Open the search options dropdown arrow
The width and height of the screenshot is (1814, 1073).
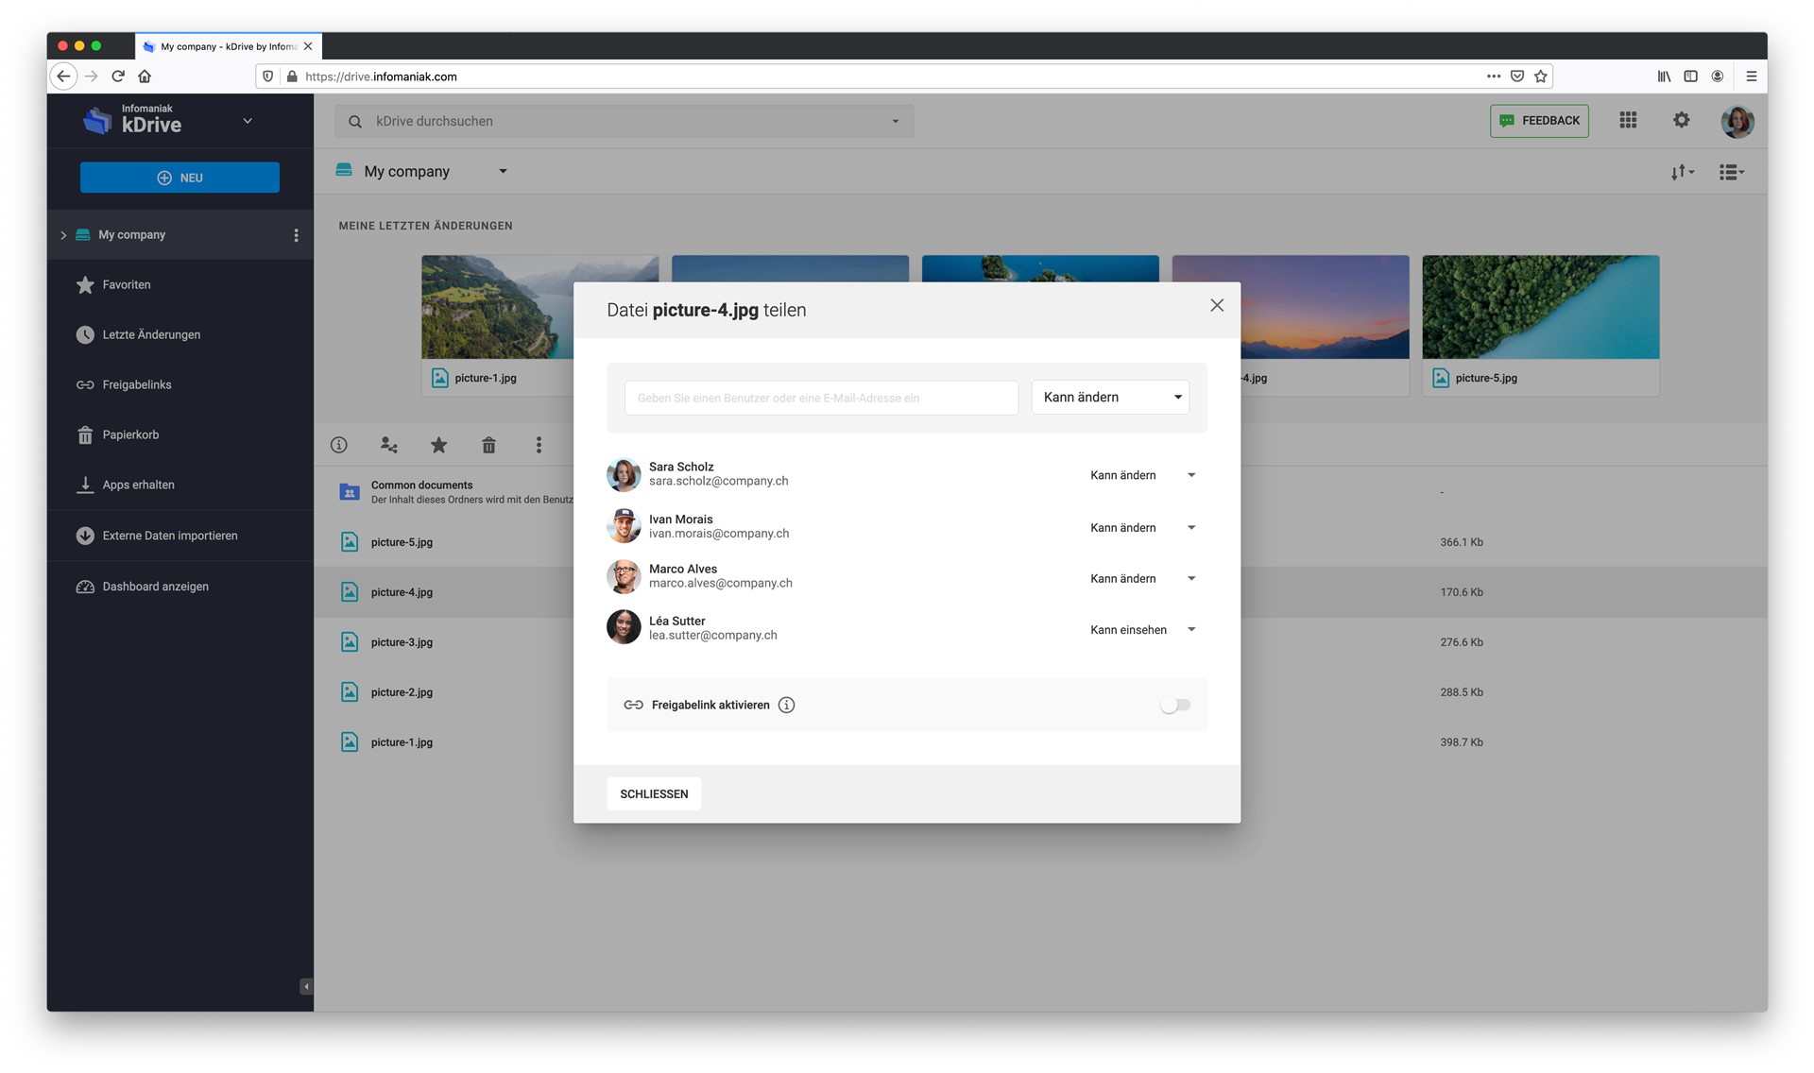pyautogui.click(x=896, y=121)
